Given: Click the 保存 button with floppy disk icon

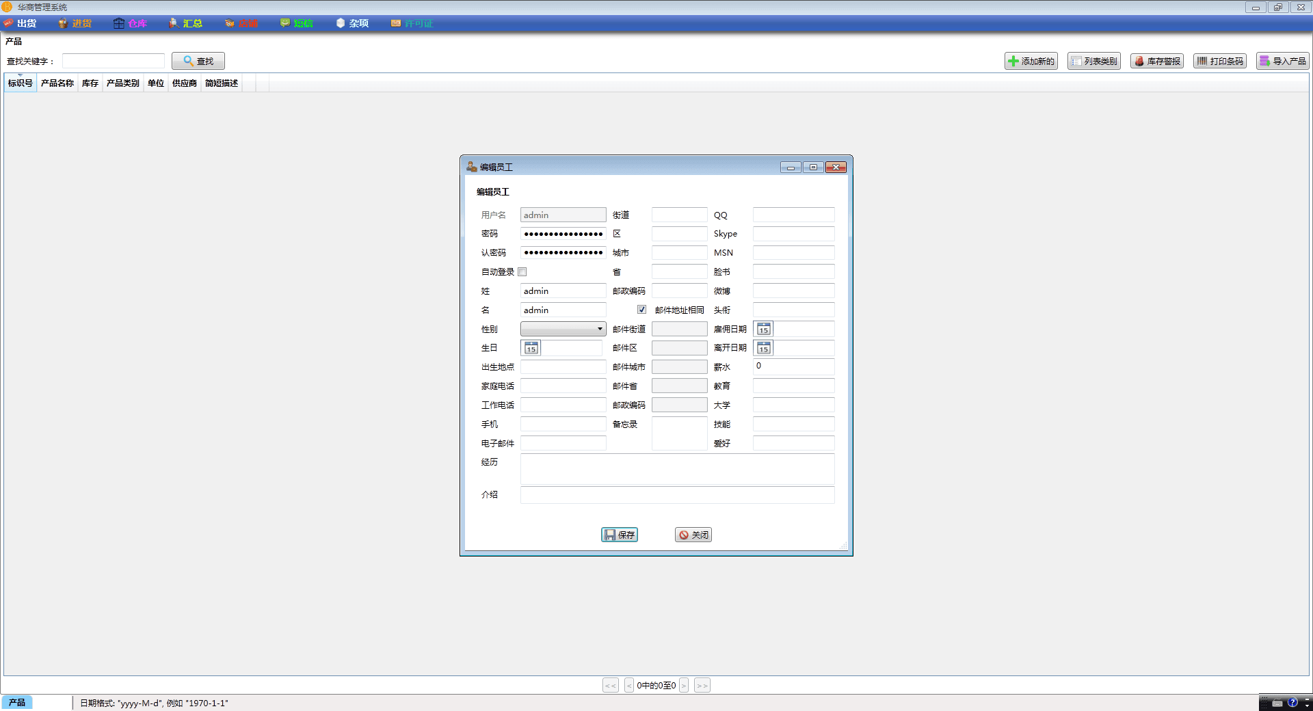Looking at the screenshot, I should [620, 535].
